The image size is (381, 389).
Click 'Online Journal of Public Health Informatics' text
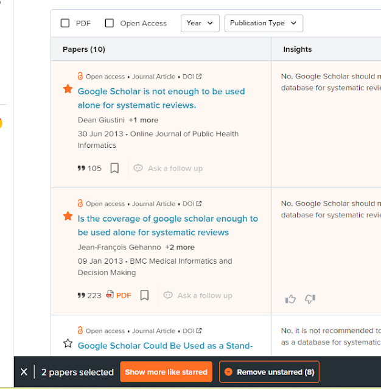click(x=158, y=139)
